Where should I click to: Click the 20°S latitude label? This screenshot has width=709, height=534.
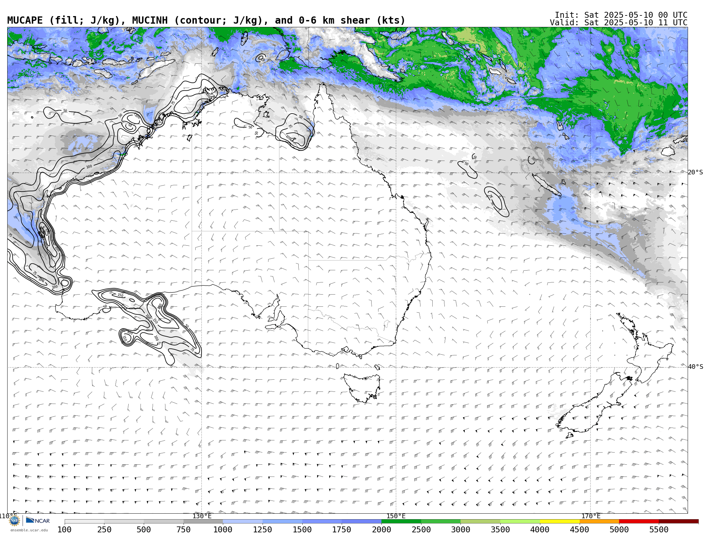coord(696,172)
